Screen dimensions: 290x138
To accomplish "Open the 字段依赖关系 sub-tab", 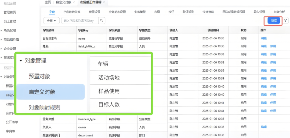I will [x=72, y=12].
